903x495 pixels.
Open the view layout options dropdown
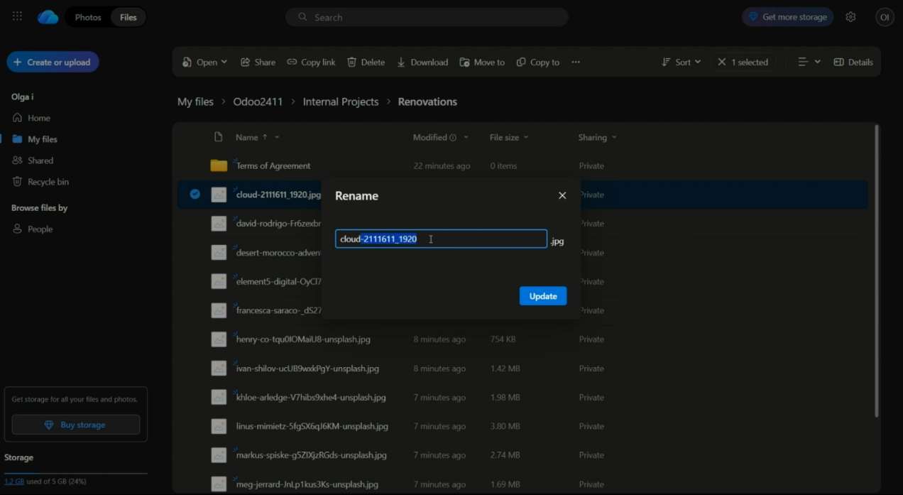click(809, 62)
